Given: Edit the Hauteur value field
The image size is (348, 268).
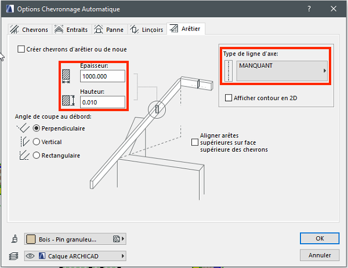Looking at the screenshot, I should [x=103, y=102].
